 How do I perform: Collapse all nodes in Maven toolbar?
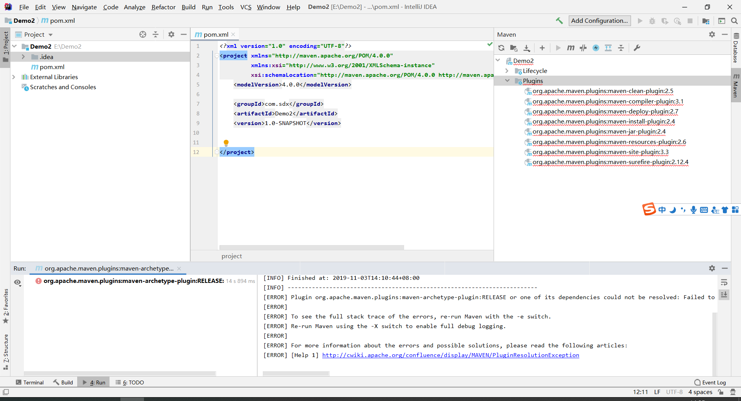pyautogui.click(x=621, y=48)
